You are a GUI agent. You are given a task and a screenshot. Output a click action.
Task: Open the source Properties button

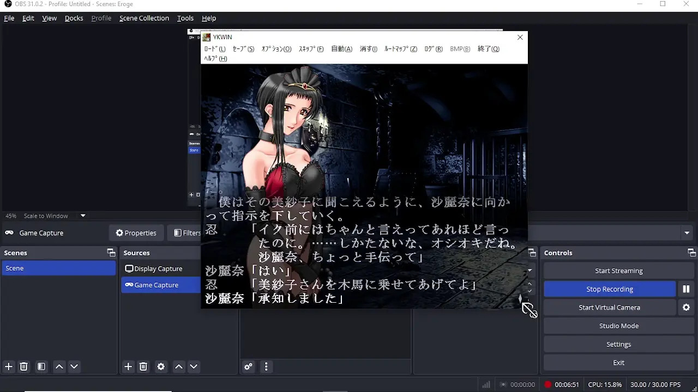click(x=136, y=233)
